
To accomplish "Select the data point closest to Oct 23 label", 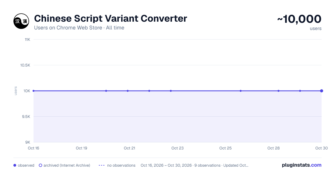I will tap(171, 91).
